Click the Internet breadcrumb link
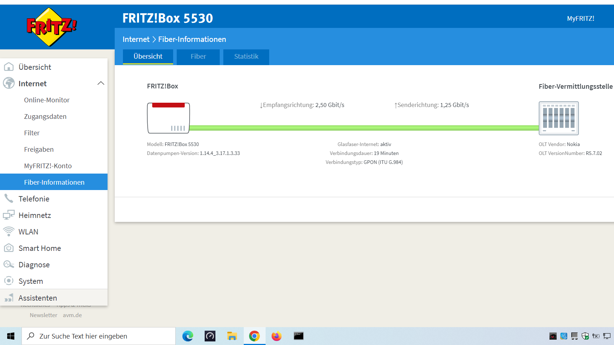The width and height of the screenshot is (614, 345). 136,39
